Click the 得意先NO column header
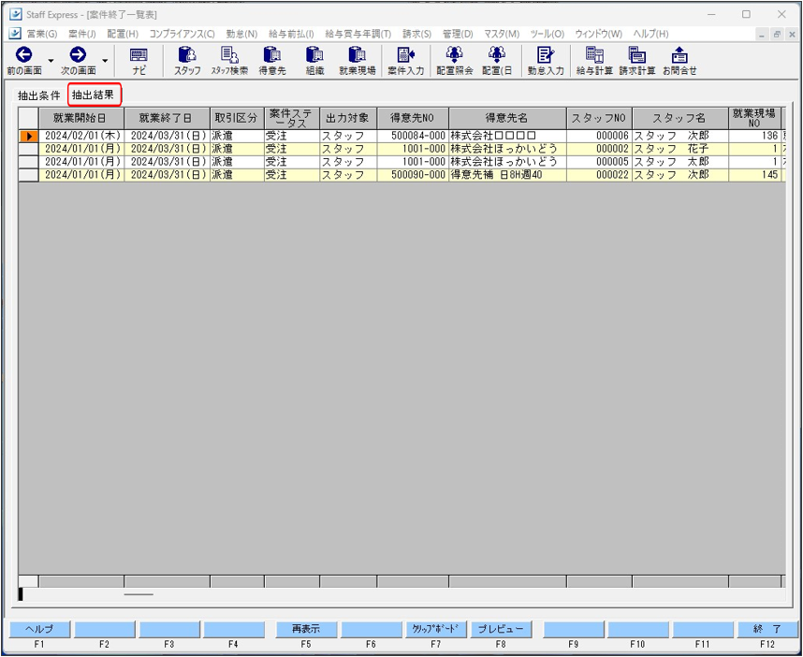803x657 pixels. [x=413, y=118]
